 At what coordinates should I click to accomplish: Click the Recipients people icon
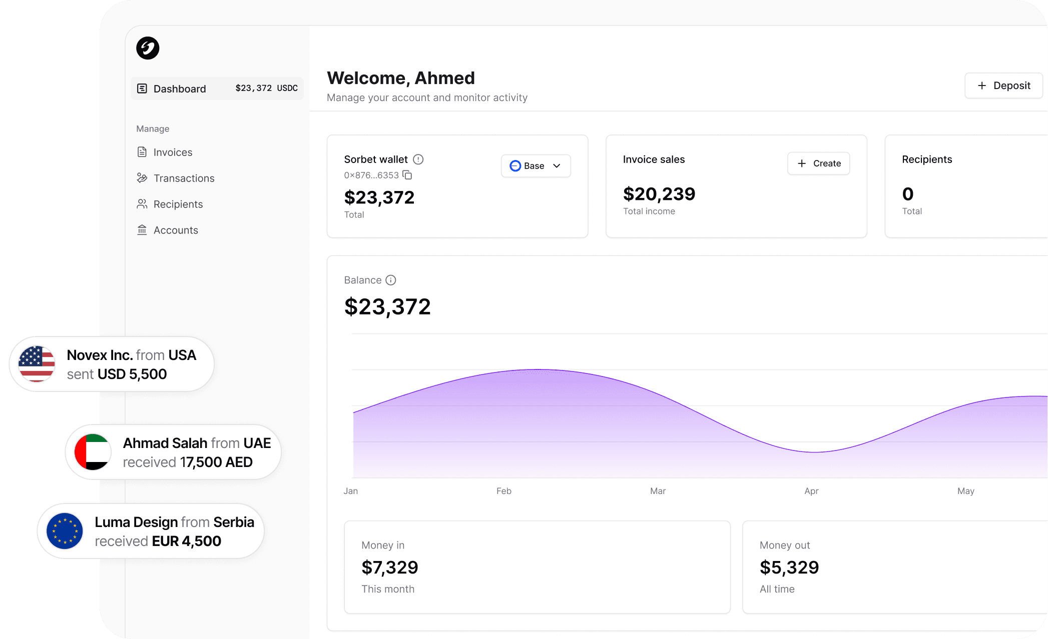(x=142, y=204)
